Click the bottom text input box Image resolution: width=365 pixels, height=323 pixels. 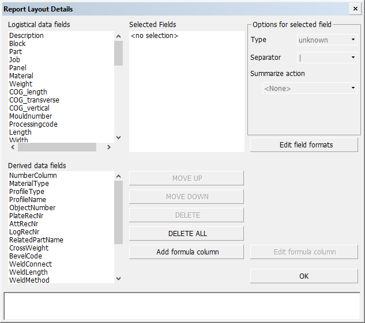coord(182,306)
